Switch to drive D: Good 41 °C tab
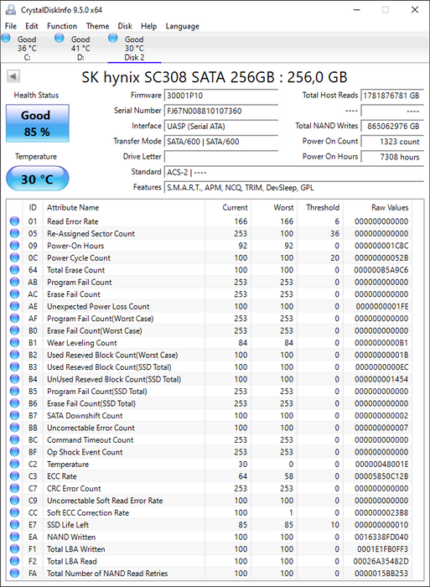This screenshot has height=587, width=430. [x=80, y=48]
